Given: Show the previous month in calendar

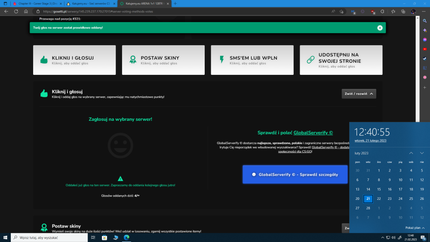Looking at the screenshot, I should pyautogui.click(x=411, y=153).
